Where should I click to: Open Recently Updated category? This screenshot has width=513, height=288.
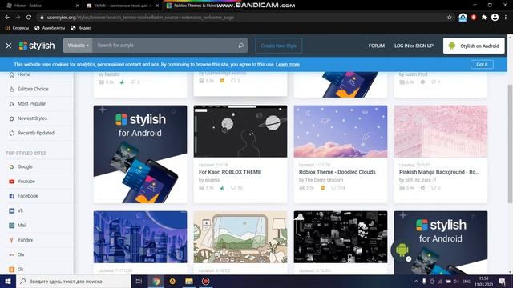click(x=37, y=133)
